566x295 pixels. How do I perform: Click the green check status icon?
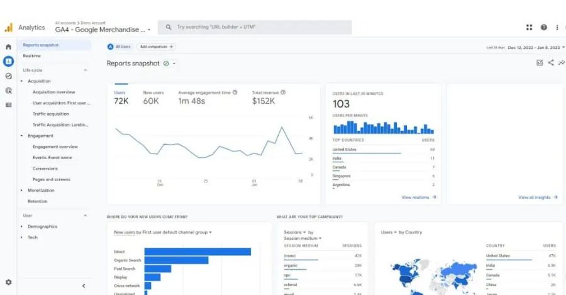[166, 64]
